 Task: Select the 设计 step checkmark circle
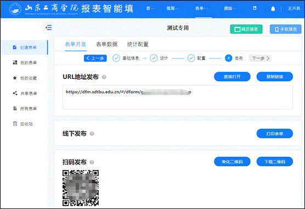pos(154,58)
